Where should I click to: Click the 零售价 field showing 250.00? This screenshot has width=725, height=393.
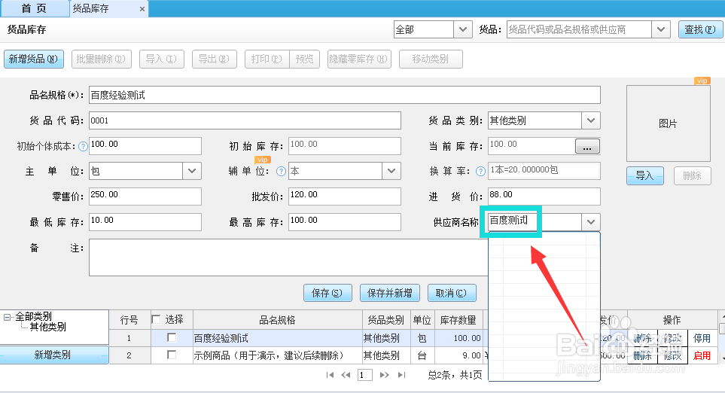(x=145, y=196)
